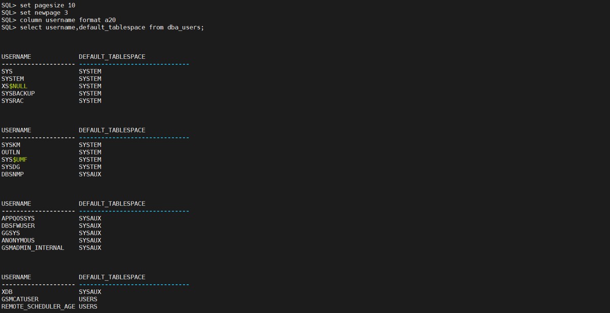Click the select query from dba_users
The image size is (610, 313).
(x=112, y=27)
